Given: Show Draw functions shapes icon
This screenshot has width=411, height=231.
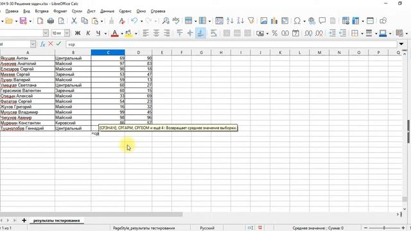Looking at the screenshot, I should click(383, 21).
